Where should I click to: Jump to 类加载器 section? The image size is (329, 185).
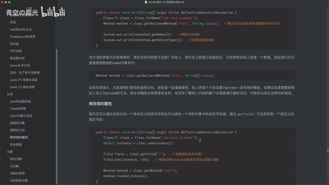click(16, 145)
